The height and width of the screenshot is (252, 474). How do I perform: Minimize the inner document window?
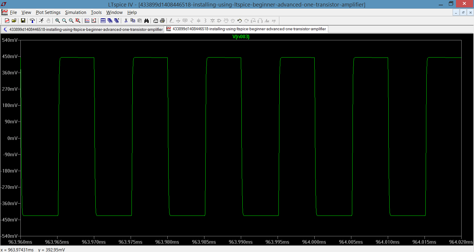click(456, 12)
